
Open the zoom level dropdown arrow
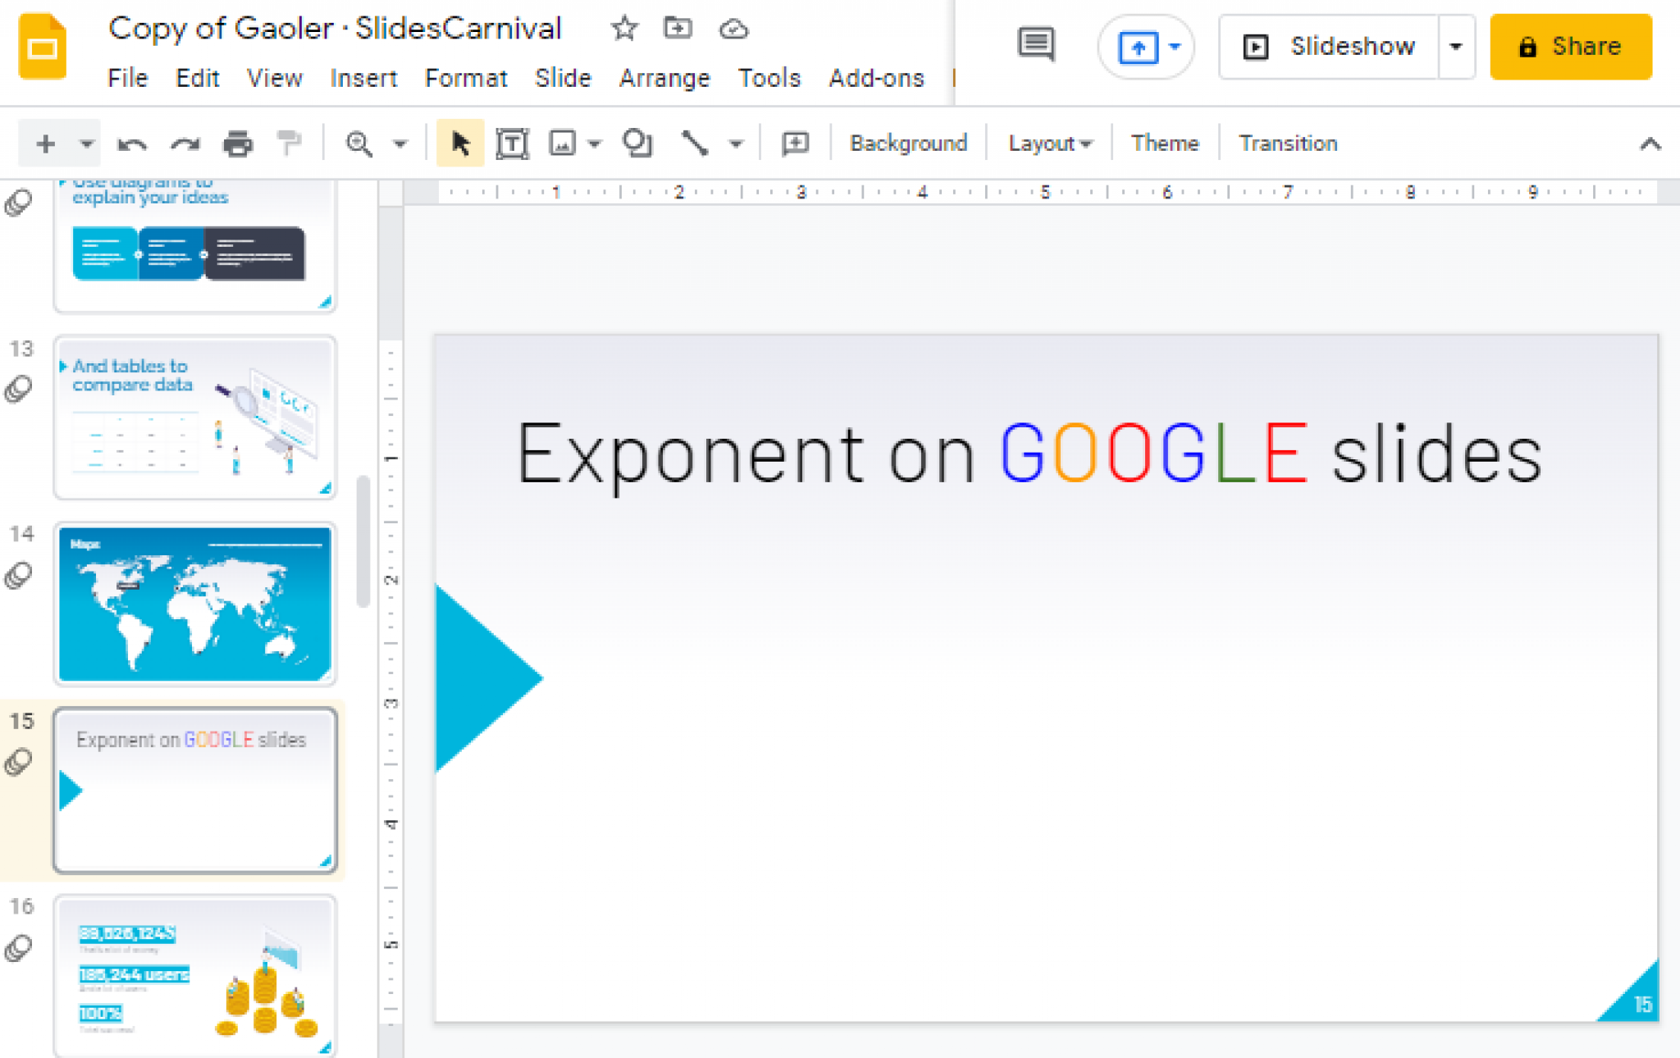[x=399, y=144]
